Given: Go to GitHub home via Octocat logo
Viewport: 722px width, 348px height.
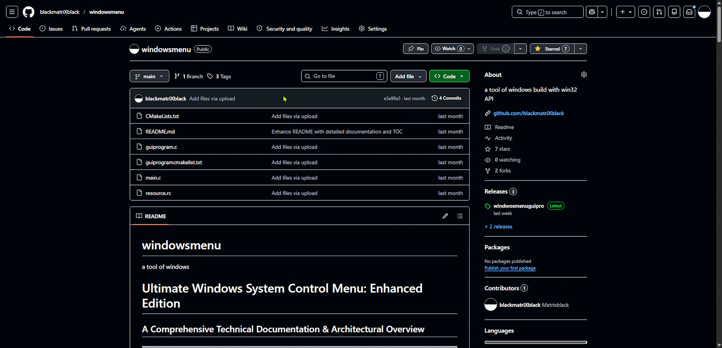Looking at the screenshot, I should [x=28, y=12].
